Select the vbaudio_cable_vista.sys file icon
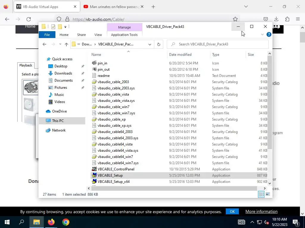 point(94,100)
